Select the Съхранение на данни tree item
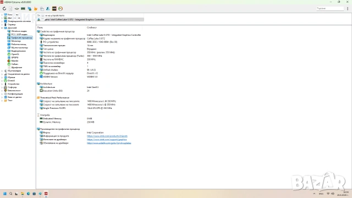 [19, 74]
